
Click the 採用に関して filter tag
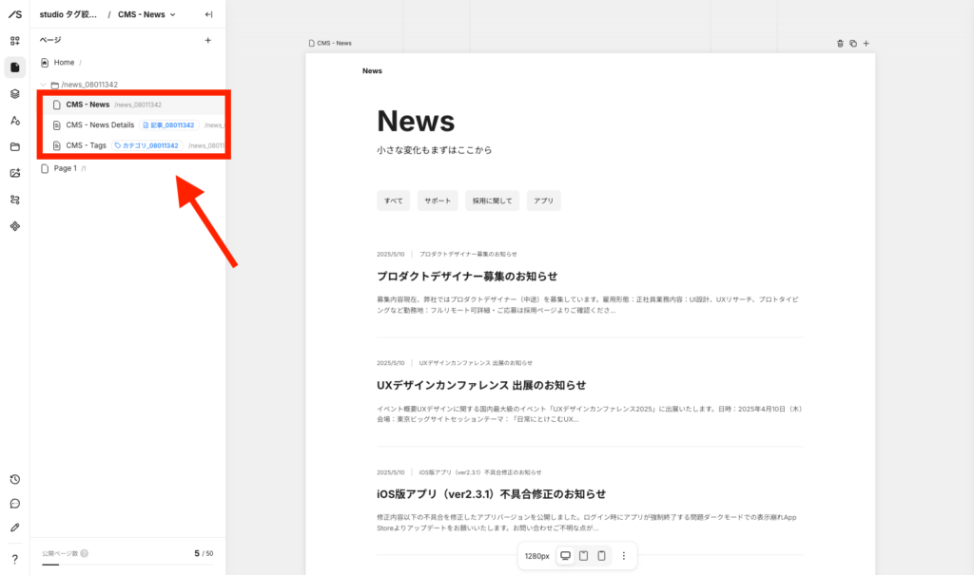492,201
